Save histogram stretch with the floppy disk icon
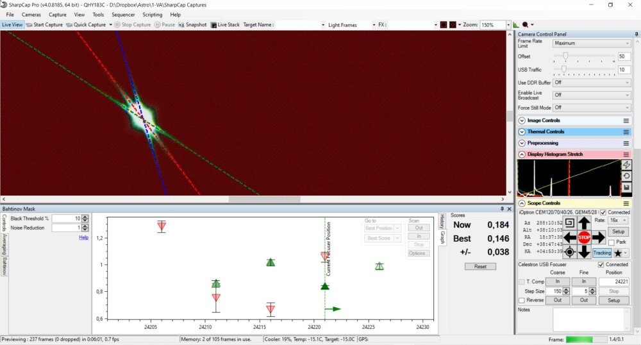Viewport: 641px width, 345px height. pyautogui.click(x=626, y=188)
